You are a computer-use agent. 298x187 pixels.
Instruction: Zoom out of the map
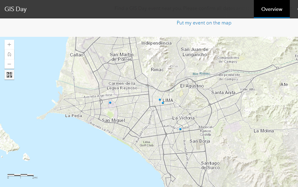[x=9, y=64]
